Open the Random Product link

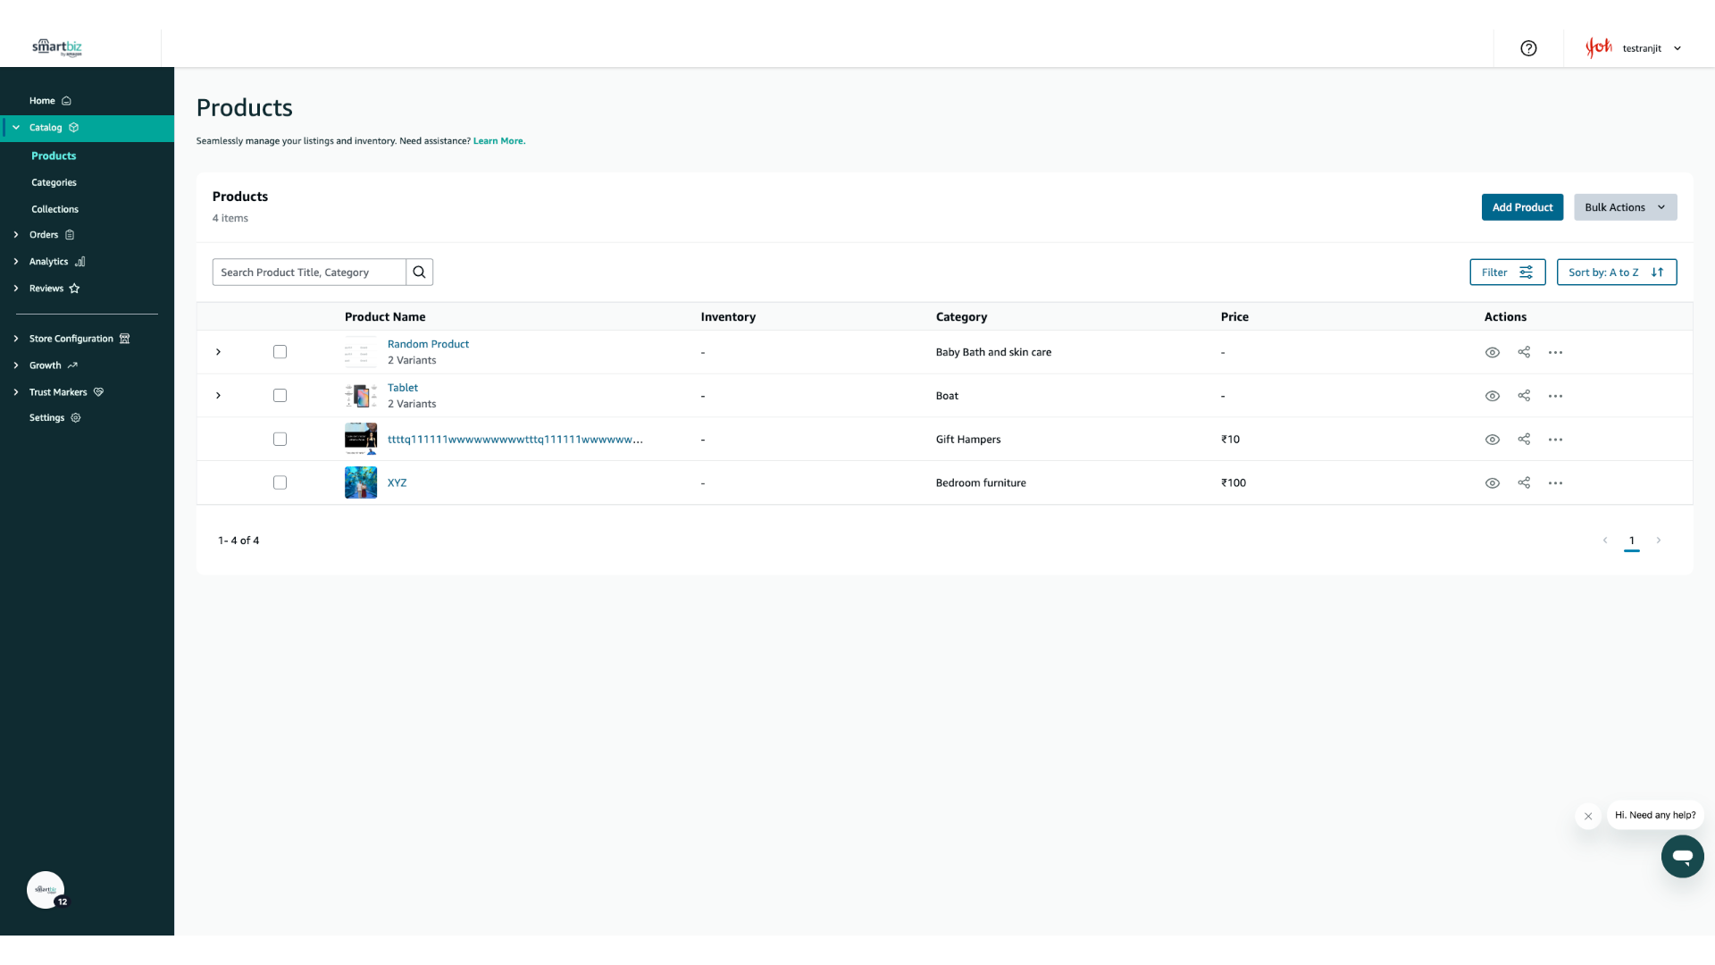coord(428,344)
